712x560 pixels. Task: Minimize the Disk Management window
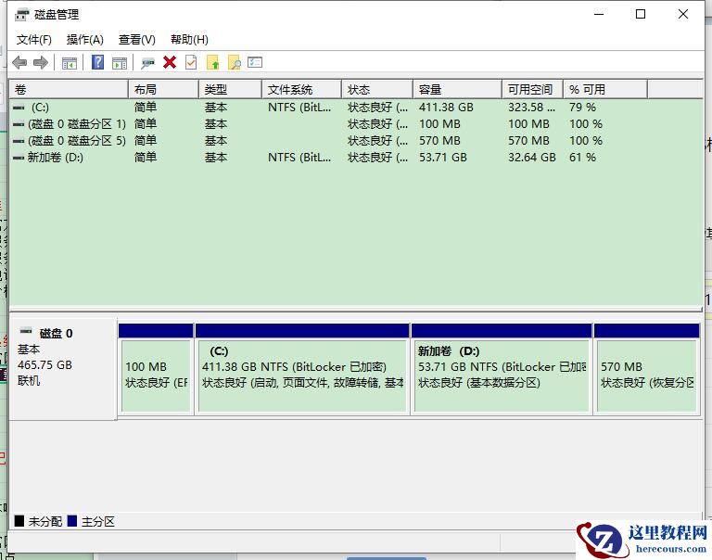coord(599,14)
